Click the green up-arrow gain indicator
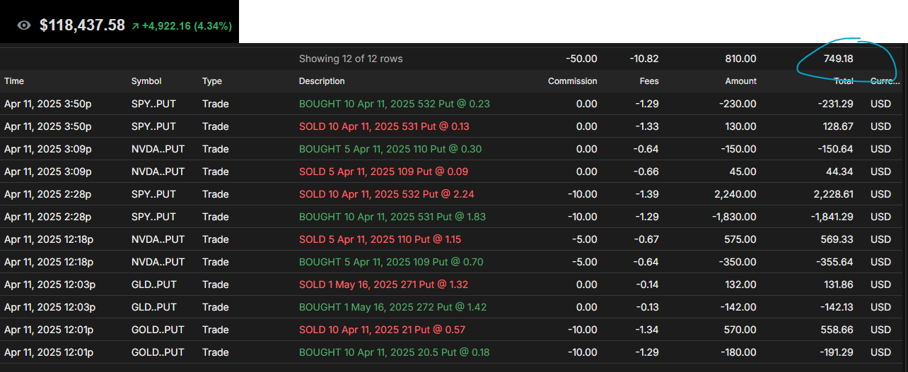The width and height of the screenshot is (908, 372). pos(135,26)
